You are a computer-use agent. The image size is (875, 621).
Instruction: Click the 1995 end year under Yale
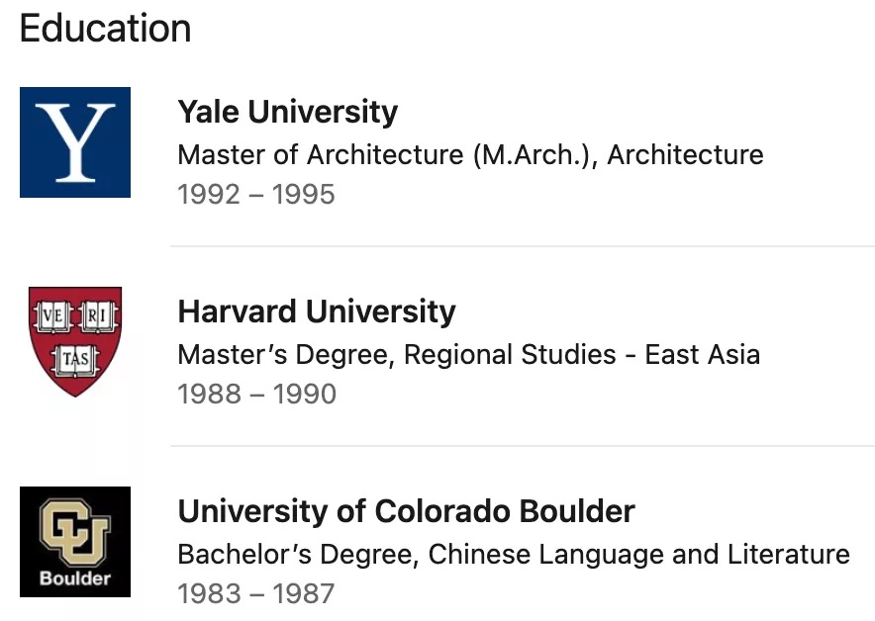tap(304, 195)
